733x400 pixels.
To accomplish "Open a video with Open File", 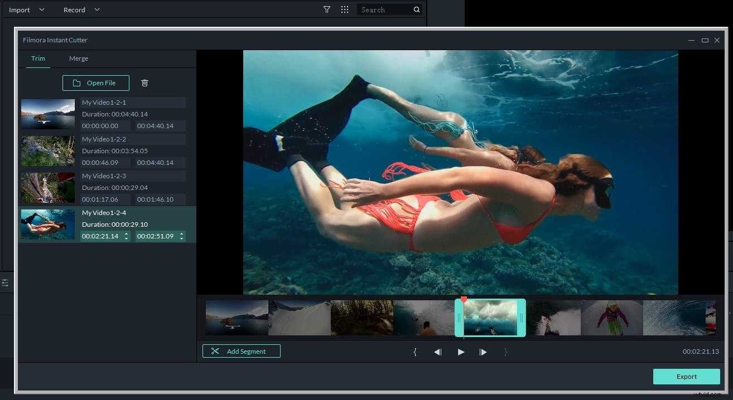I will tap(95, 82).
